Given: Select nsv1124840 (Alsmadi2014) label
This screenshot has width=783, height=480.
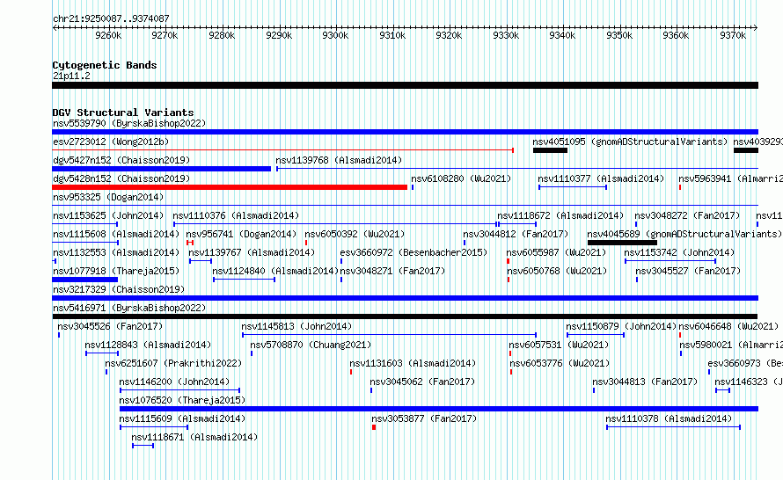Looking at the screenshot, I should 275,271.
